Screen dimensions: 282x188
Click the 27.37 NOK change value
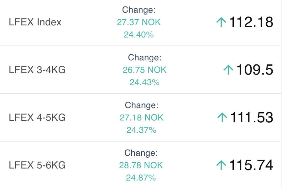[x=139, y=22]
